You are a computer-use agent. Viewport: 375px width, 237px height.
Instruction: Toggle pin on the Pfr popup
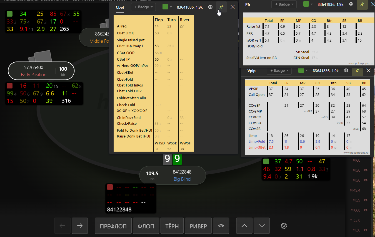[x=362, y=4]
